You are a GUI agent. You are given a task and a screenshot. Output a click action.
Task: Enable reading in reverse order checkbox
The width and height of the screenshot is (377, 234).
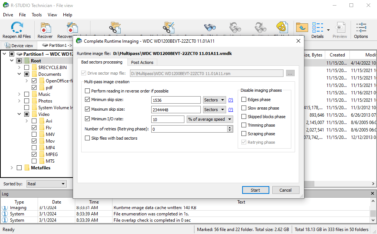pyautogui.click(x=88, y=91)
